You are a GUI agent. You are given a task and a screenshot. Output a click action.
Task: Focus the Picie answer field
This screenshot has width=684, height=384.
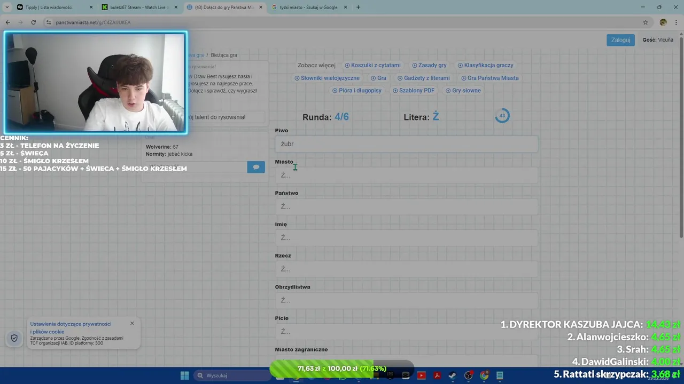point(406,332)
